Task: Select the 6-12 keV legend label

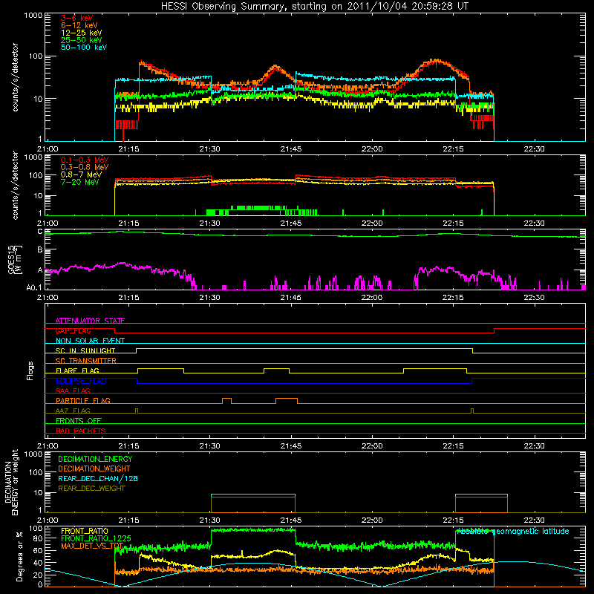Action: (x=79, y=25)
